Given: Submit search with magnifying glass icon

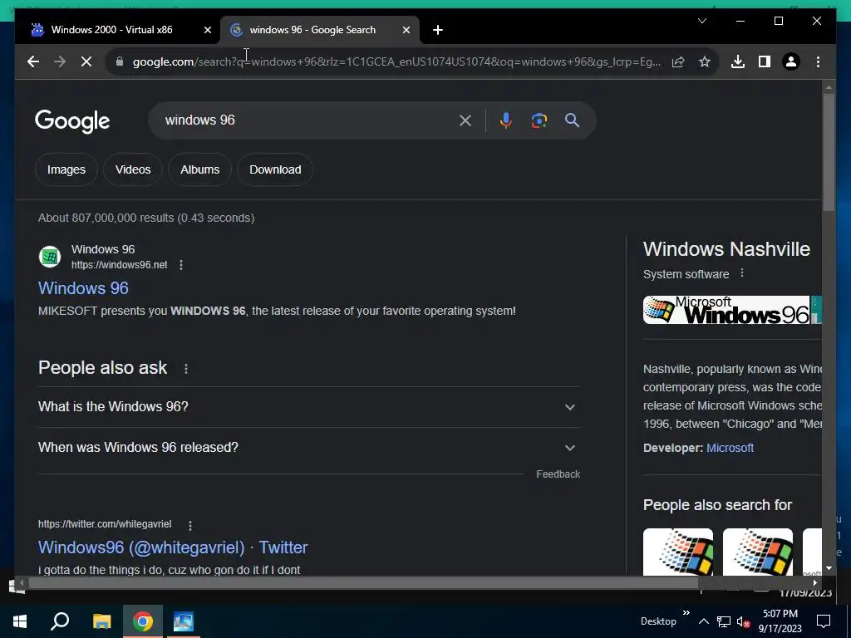Looking at the screenshot, I should pos(572,120).
